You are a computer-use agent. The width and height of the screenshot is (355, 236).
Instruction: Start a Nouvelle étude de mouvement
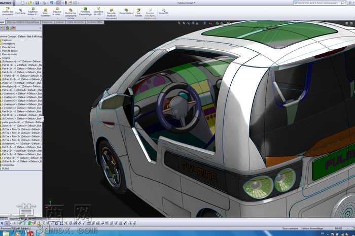click(x=111, y=14)
